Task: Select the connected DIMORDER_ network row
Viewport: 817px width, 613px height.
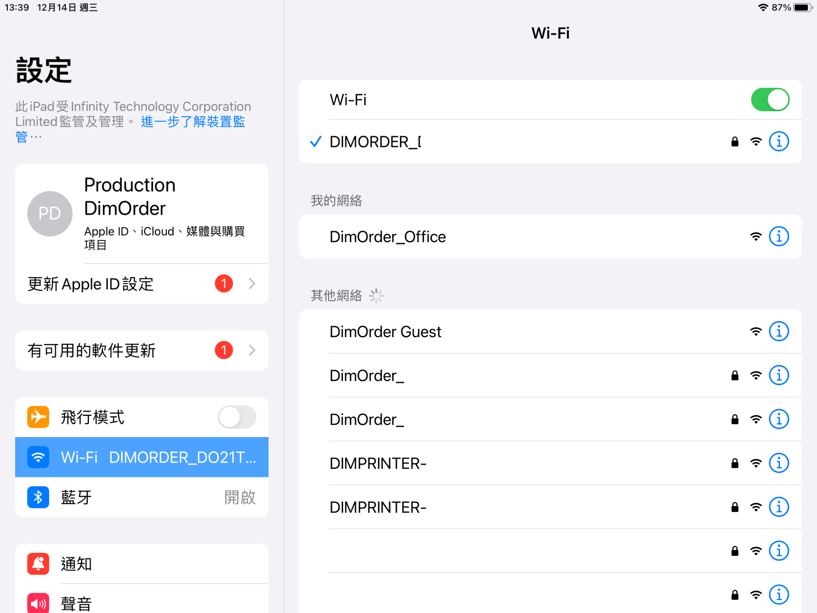Action: (550, 142)
